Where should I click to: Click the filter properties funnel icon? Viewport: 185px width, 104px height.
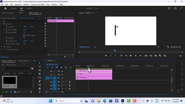pyautogui.click(x=65, y=57)
